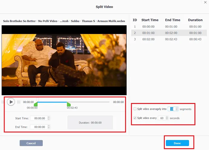Click the 00:02:43 end time cell
This screenshot has width=209, height=150.
pos(171,39)
